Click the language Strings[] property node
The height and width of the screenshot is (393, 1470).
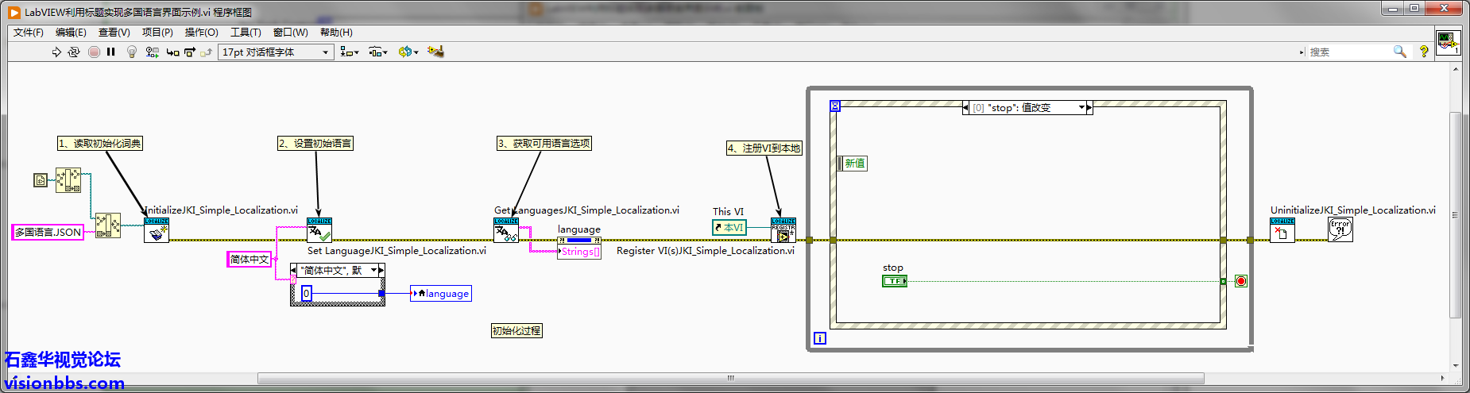click(579, 247)
